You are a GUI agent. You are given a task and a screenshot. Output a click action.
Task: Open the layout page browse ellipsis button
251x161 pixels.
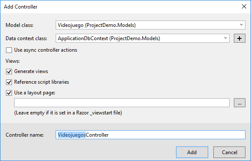click(239, 103)
